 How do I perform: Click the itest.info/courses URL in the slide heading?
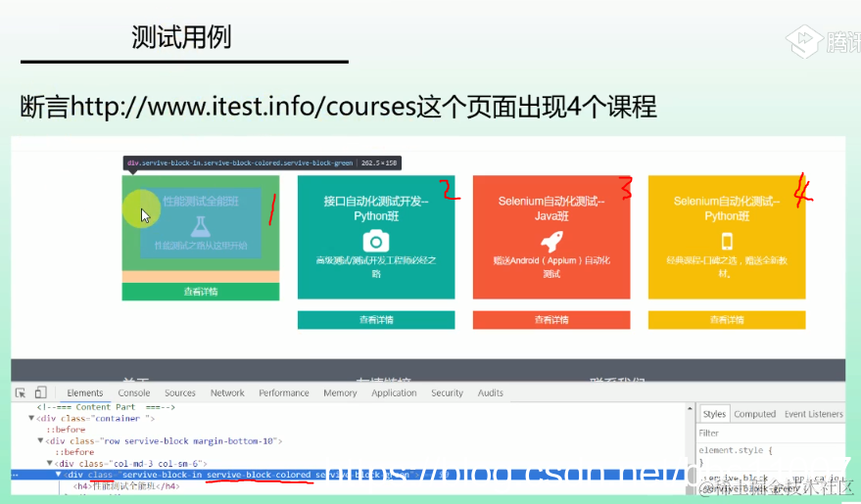tap(243, 107)
